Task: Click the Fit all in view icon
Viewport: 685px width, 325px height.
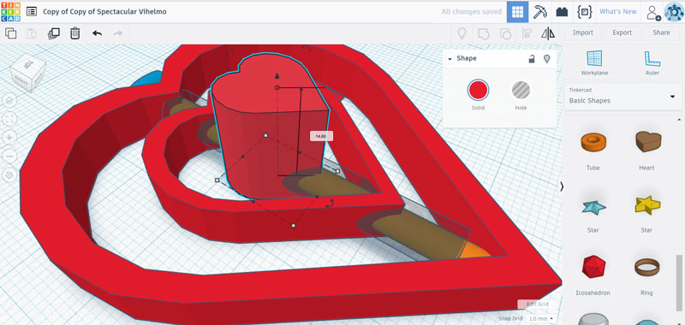Action: 9,119
